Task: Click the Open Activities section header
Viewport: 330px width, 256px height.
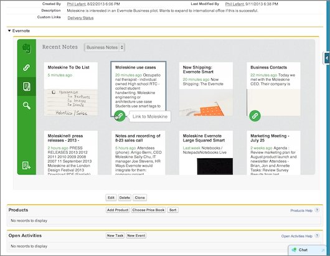Action: coord(25,235)
